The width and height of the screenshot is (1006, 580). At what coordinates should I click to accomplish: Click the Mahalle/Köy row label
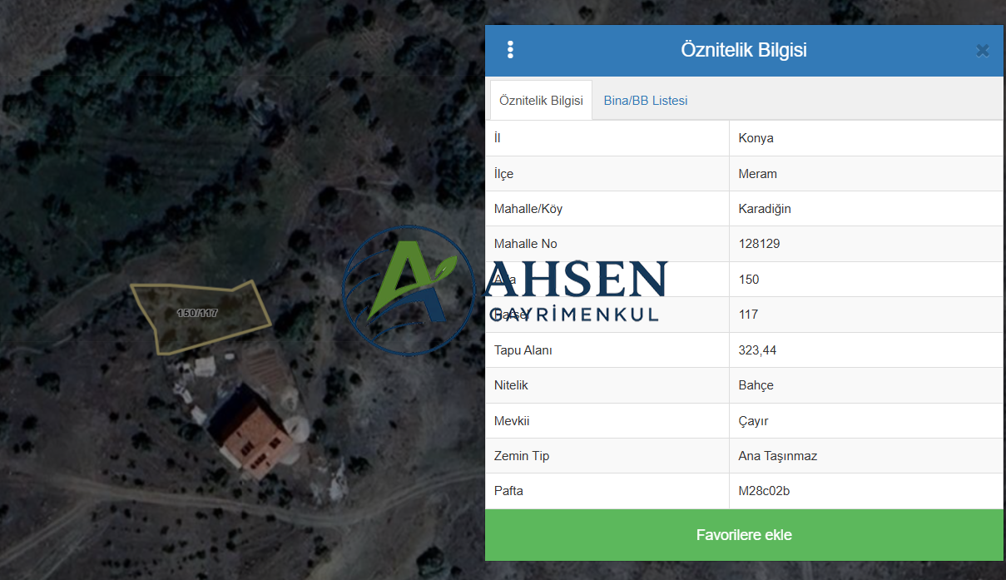tap(528, 209)
